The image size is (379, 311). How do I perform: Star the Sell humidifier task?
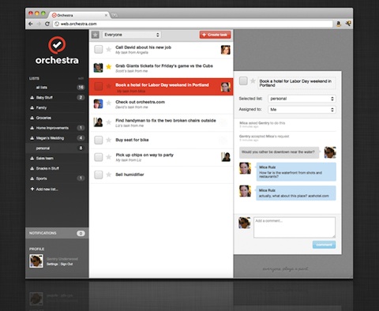109,174
